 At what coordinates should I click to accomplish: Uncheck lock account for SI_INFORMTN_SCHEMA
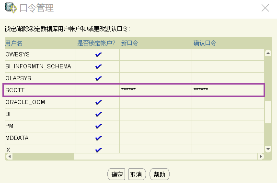click(x=98, y=66)
